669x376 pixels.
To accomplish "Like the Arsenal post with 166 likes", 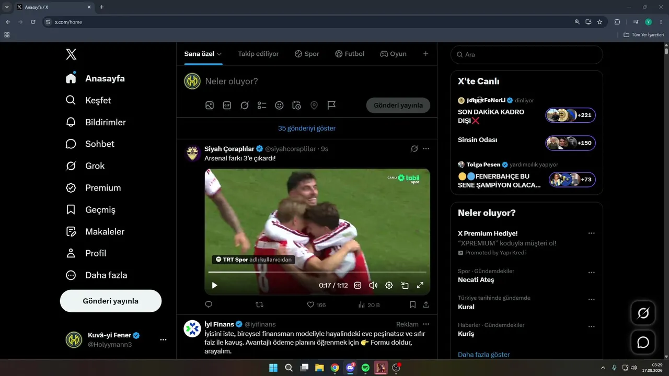I will point(316,304).
